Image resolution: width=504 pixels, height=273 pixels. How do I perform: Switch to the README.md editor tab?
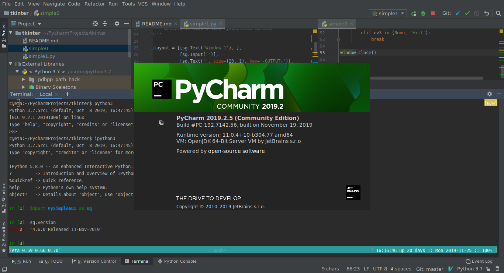coord(156,24)
